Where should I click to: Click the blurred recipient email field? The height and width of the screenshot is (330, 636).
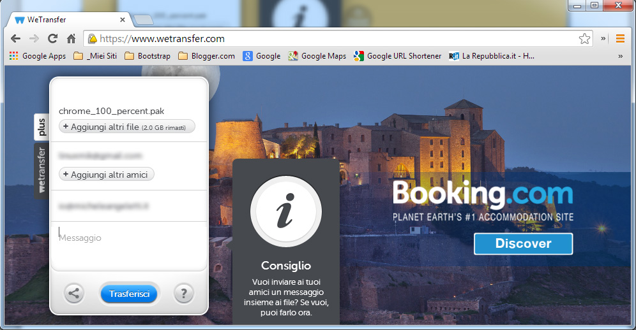click(x=100, y=155)
